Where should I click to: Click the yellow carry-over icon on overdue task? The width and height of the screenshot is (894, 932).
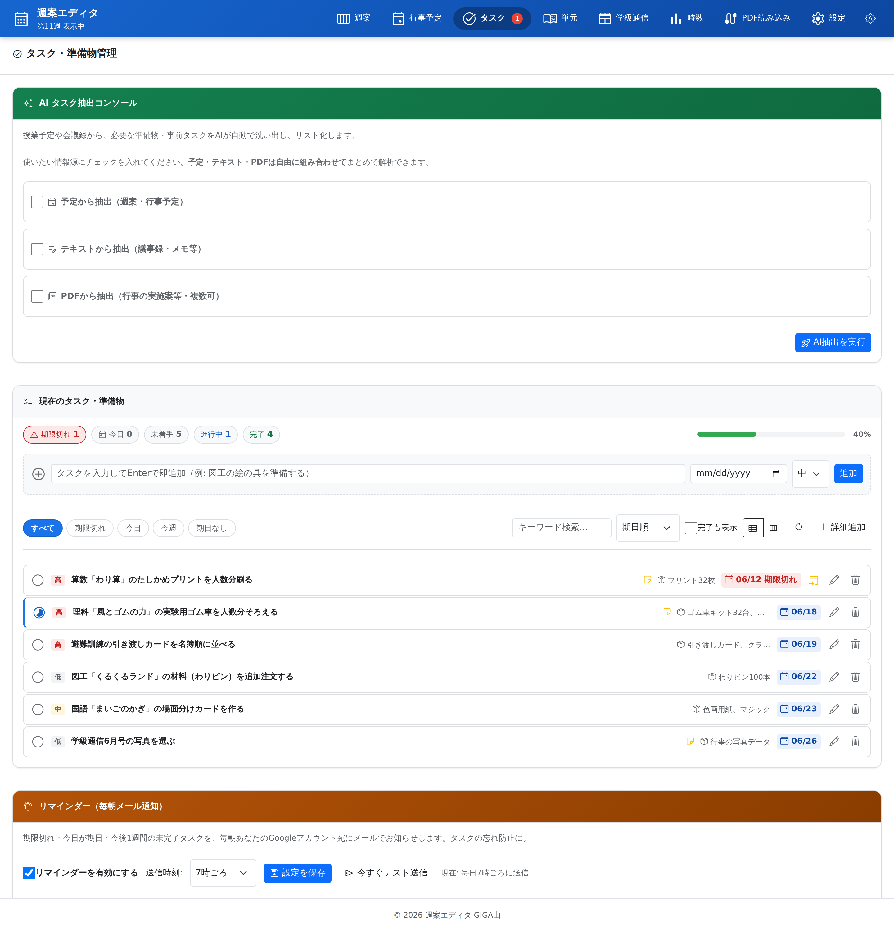pos(813,580)
